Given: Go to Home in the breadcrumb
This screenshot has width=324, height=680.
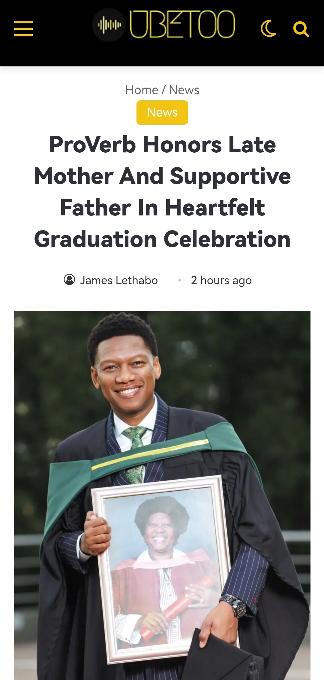Looking at the screenshot, I should tap(142, 90).
